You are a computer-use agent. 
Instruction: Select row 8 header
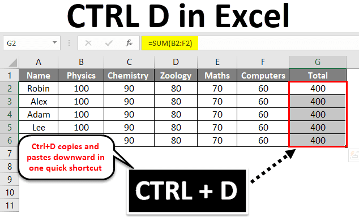[x=10, y=167]
